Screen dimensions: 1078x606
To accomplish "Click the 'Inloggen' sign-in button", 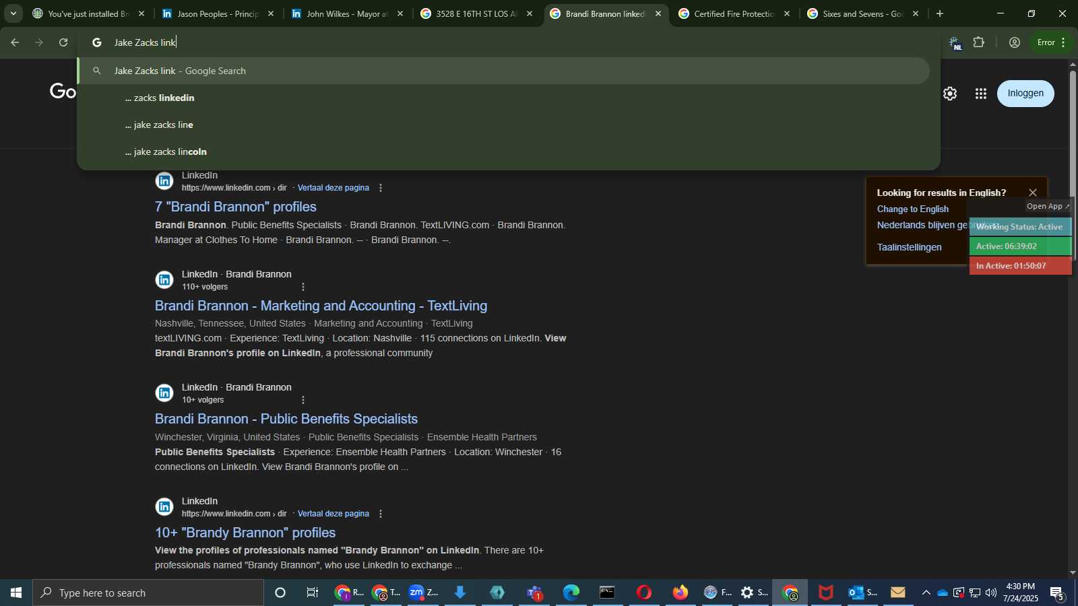I will coord(1025,94).
